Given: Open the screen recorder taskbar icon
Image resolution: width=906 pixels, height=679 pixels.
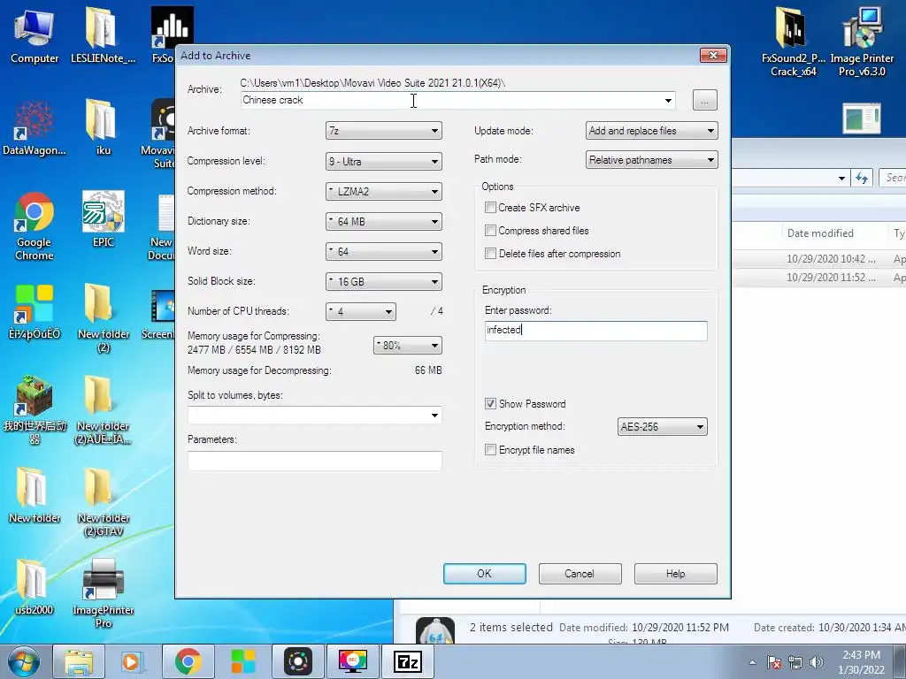Looking at the screenshot, I should pos(353,661).
